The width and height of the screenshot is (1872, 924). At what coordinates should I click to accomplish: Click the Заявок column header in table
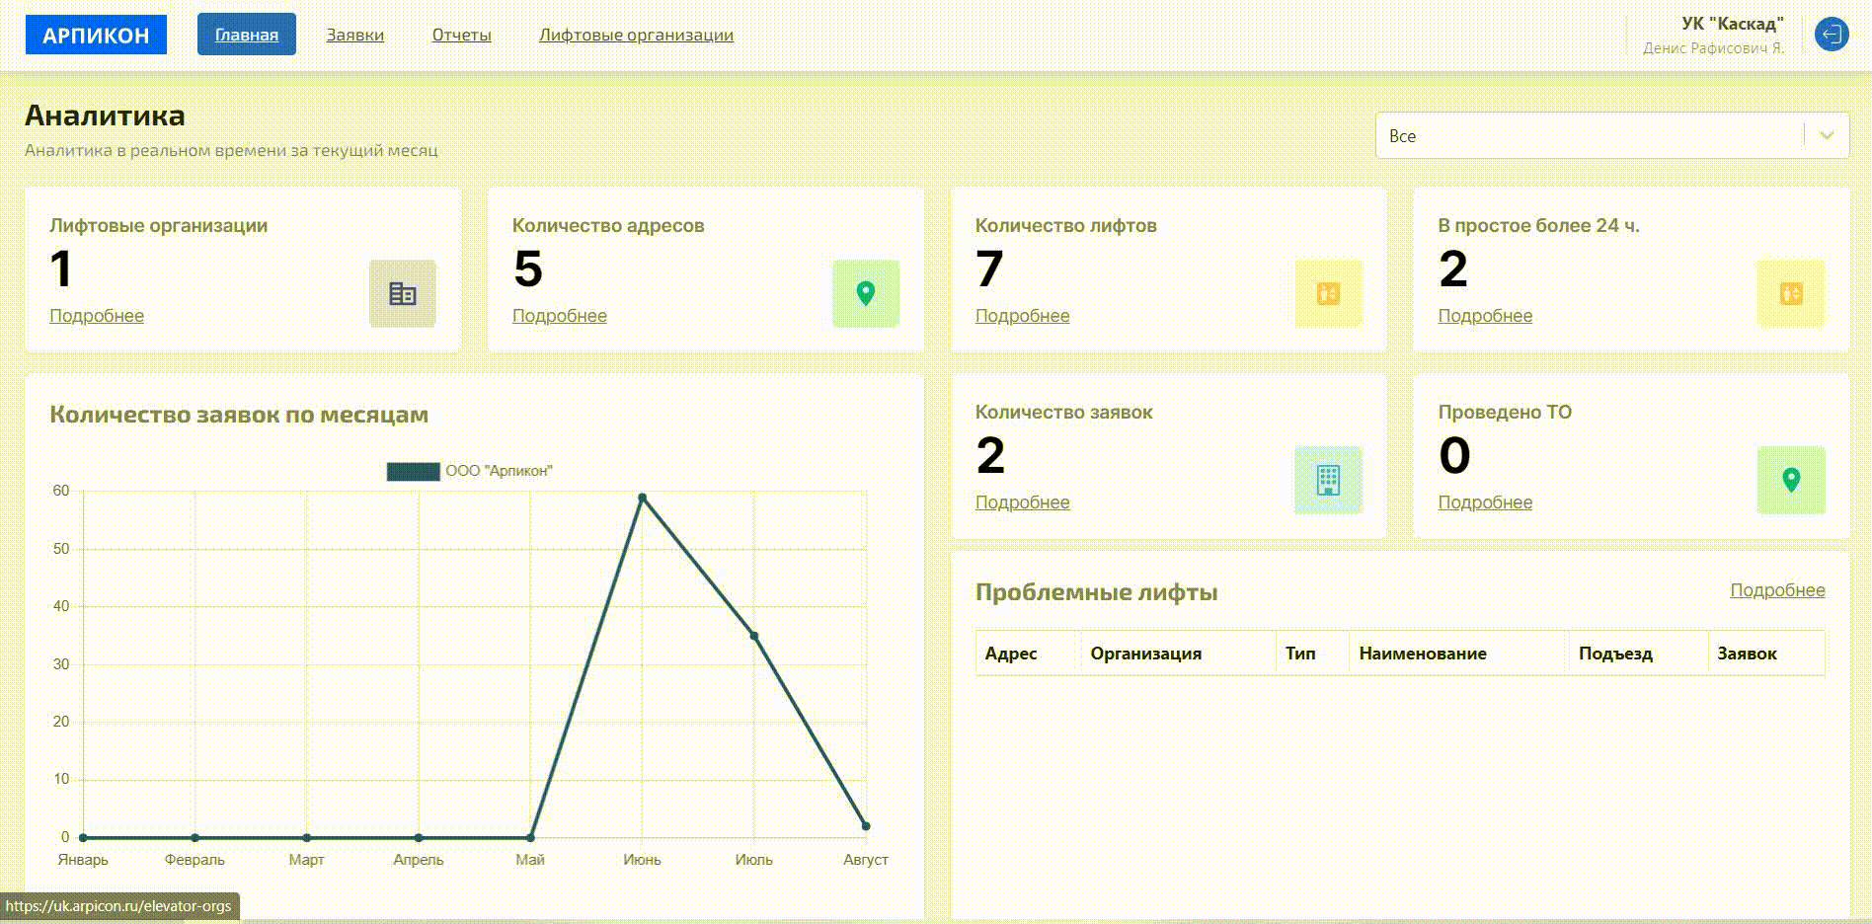coord(1747,654)
